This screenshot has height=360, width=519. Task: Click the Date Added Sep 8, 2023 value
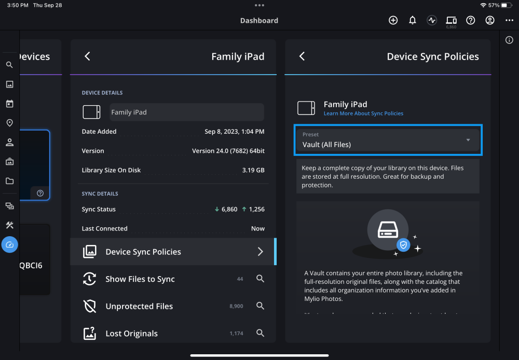pyautogui.click(x=235, y=132)
